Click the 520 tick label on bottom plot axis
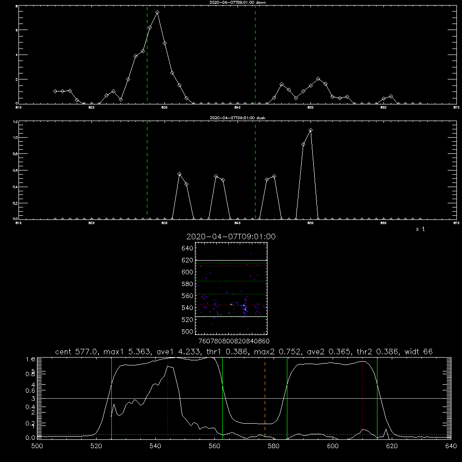This screenshot has height=462, width=462. click(x=96, y=446)
